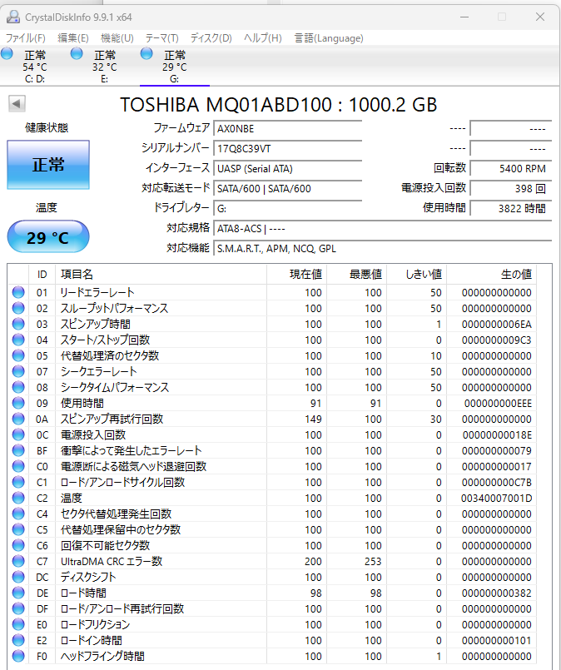This screenshot has width=561, height=670.
Task: Open the ヘルプ(H) menu
Action: (x=263, y=38)
